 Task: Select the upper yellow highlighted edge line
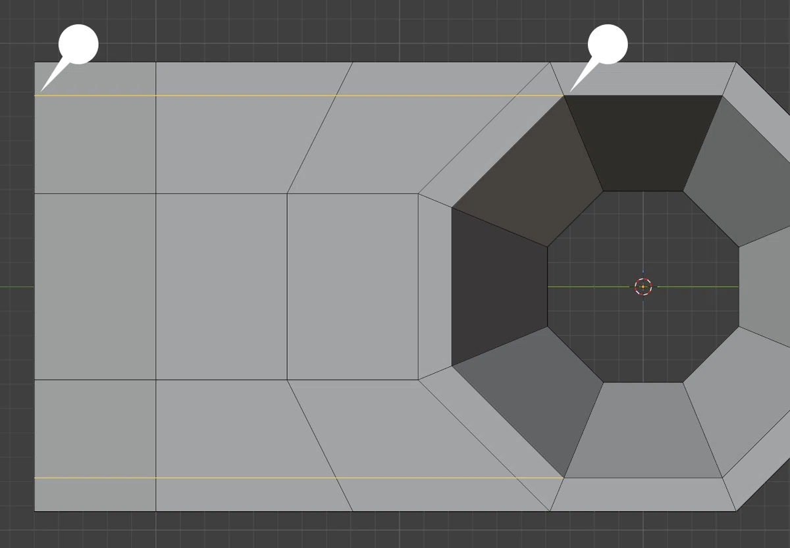pos(299,96)
